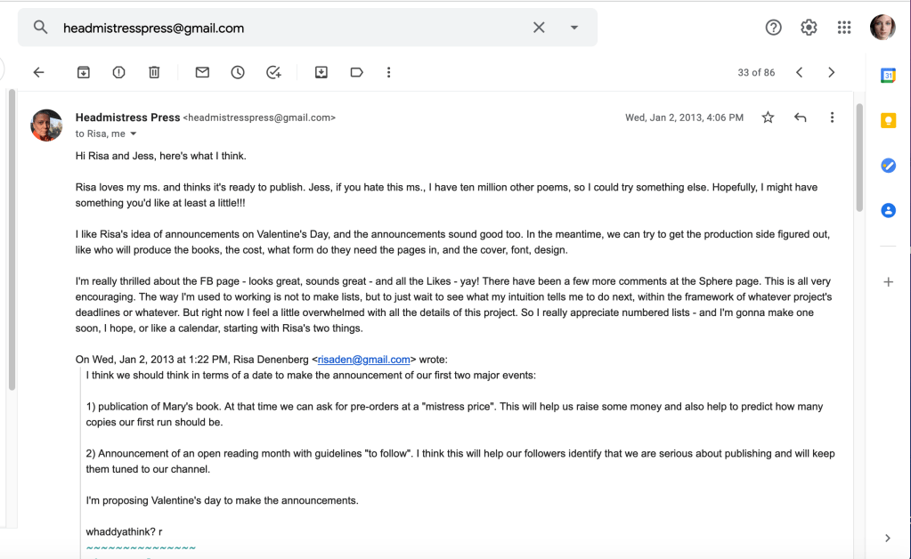Go back to search results list
Screen dimensions: 911x559
pyautogui.click(x=38, y=72)
